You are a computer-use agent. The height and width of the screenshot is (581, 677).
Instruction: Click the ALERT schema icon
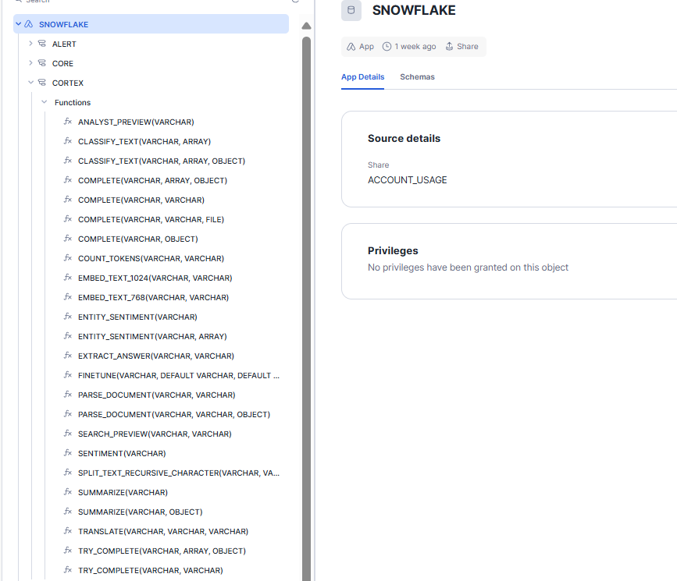point(42,44)
